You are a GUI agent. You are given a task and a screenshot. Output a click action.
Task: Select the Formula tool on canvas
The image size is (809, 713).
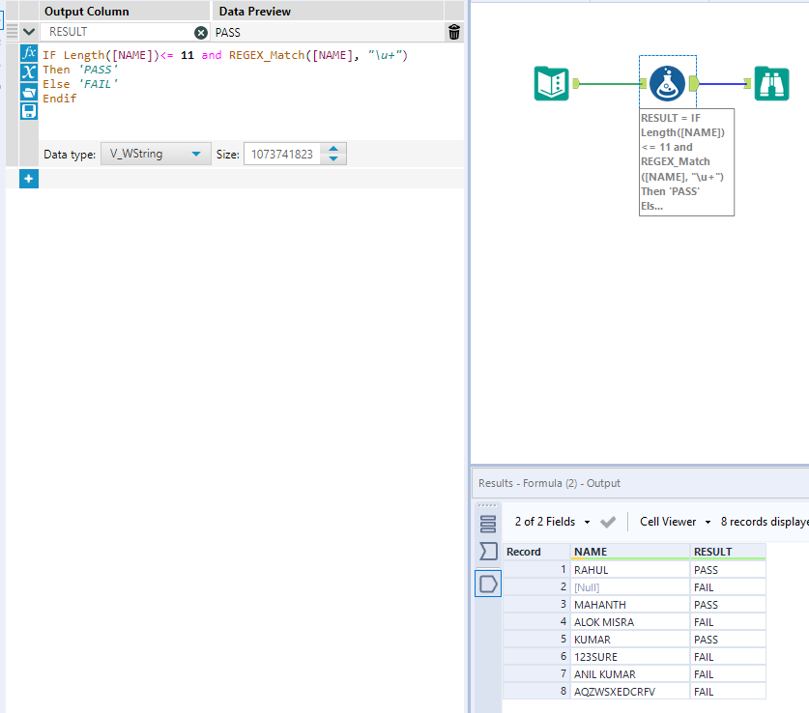coord(667,84)
